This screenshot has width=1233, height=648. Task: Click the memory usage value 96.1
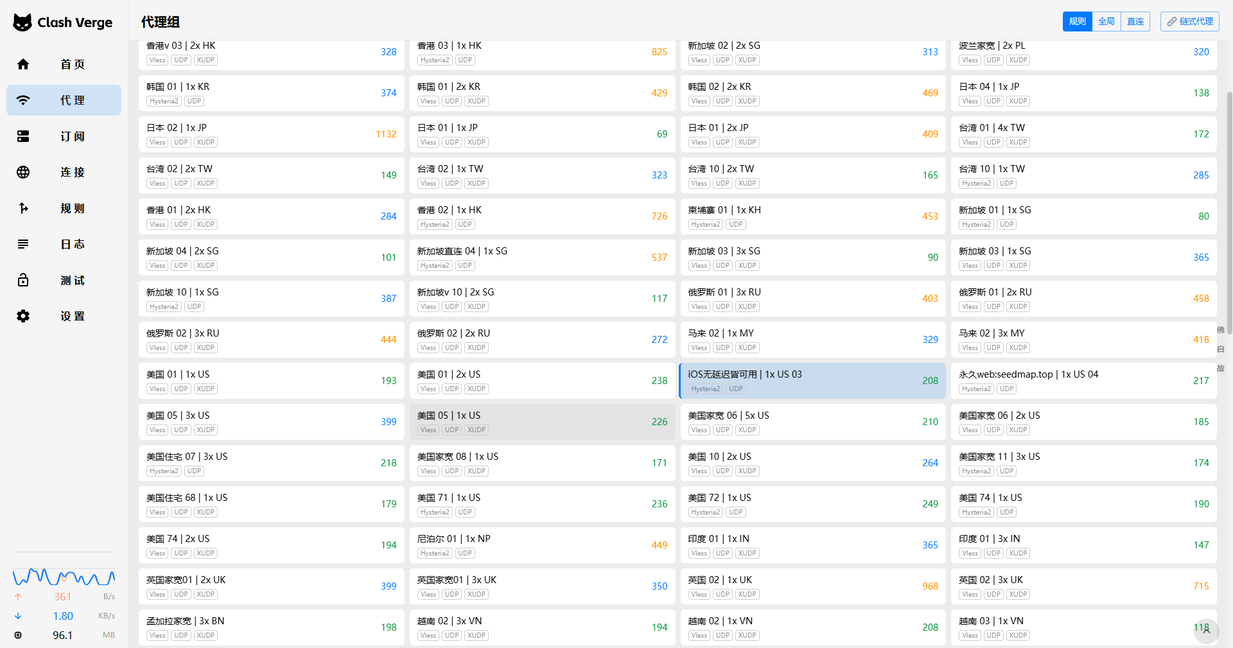click(62, 635)
